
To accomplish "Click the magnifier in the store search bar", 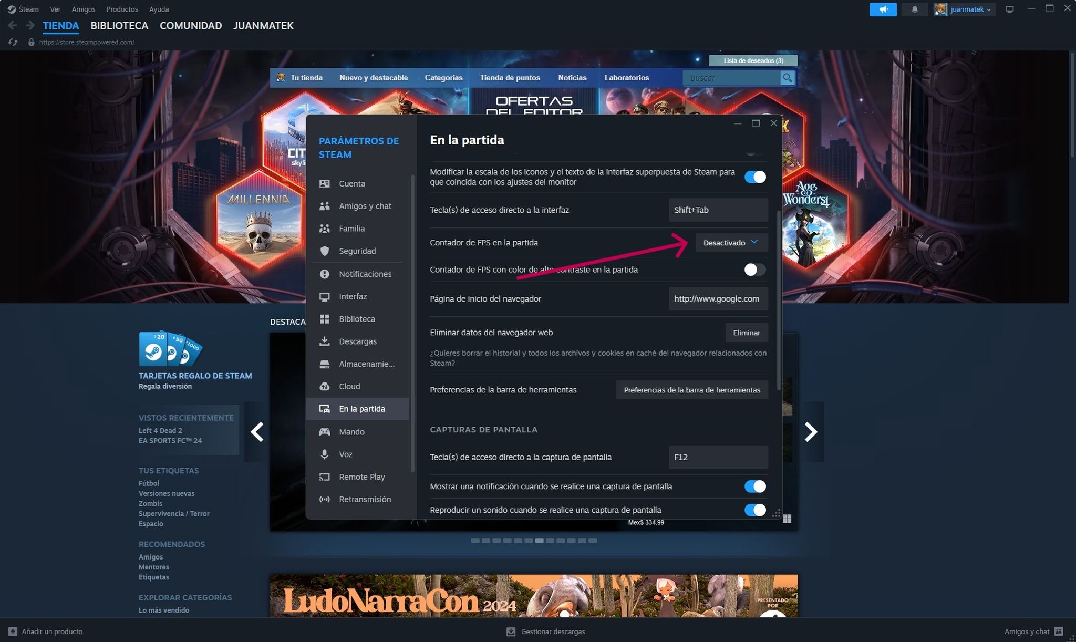I will click(x=787, y=77).
